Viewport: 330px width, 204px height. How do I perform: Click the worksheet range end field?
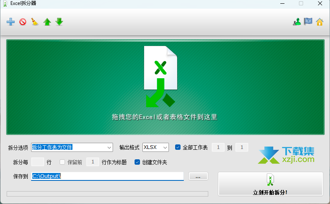pyautogui.click(x=242, y=147)
